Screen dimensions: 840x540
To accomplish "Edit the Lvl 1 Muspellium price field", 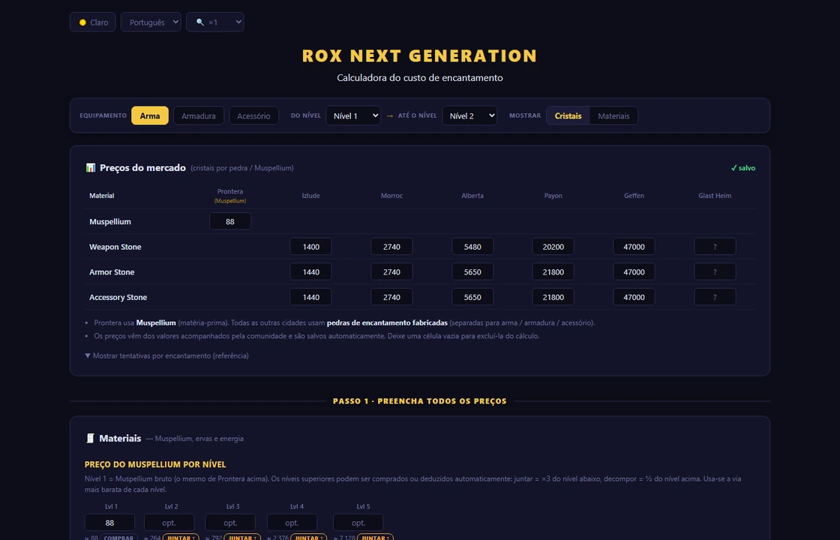I will pyautogui.click(x=109, y=522).
